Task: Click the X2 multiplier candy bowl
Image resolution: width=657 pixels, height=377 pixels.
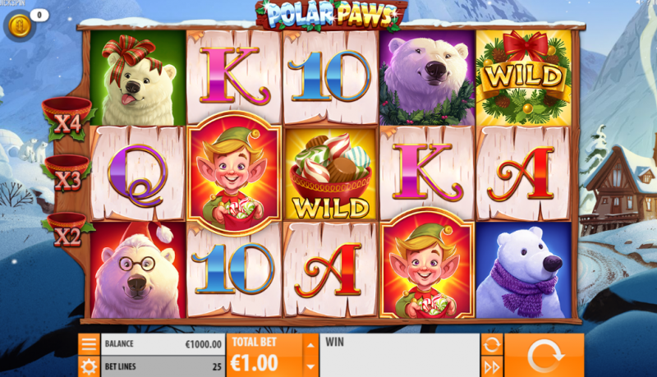Action: pyautogui.click(x=67, y=229)
